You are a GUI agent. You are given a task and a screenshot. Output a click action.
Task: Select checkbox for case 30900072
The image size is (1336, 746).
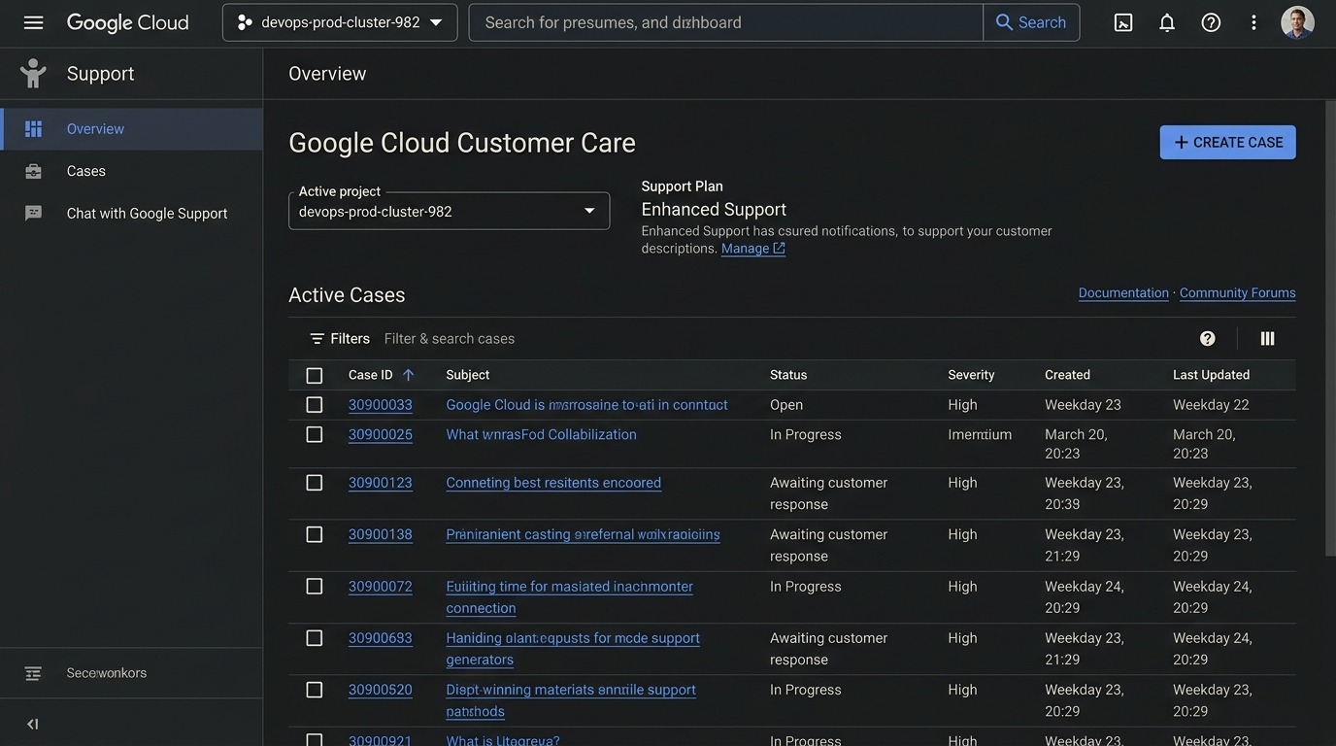(314, 586)
